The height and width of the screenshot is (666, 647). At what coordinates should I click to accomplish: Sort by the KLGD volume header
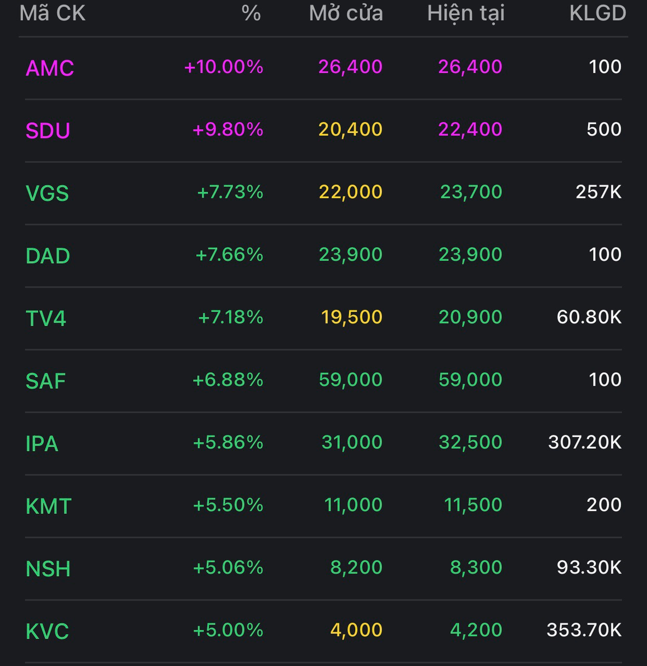point(597,13)
